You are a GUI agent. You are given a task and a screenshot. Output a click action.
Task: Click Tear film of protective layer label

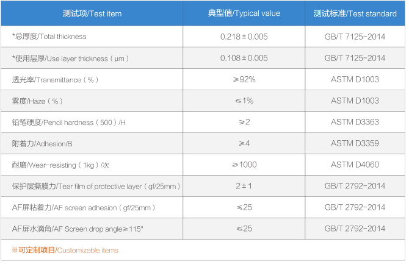pyautogui.click(x=96, y=186)
